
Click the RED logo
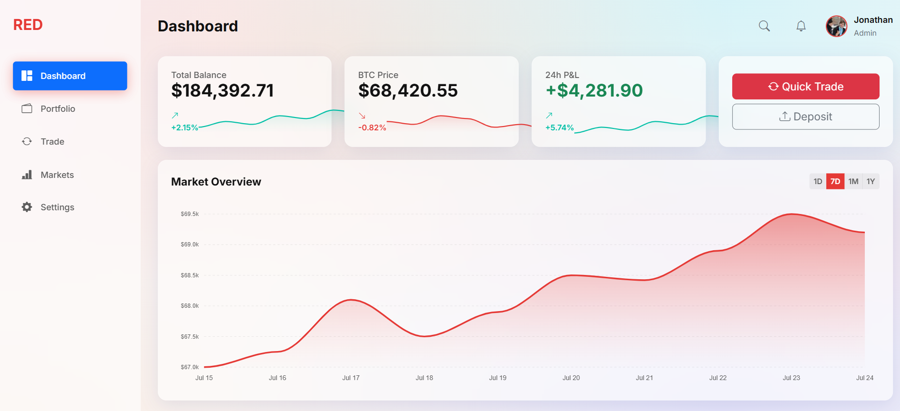tap(28, 25)
